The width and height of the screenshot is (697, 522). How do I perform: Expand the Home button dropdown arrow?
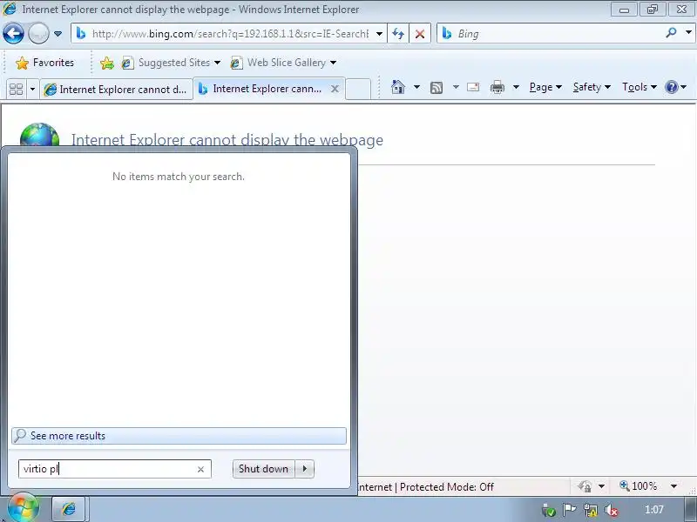coord(417,87)
